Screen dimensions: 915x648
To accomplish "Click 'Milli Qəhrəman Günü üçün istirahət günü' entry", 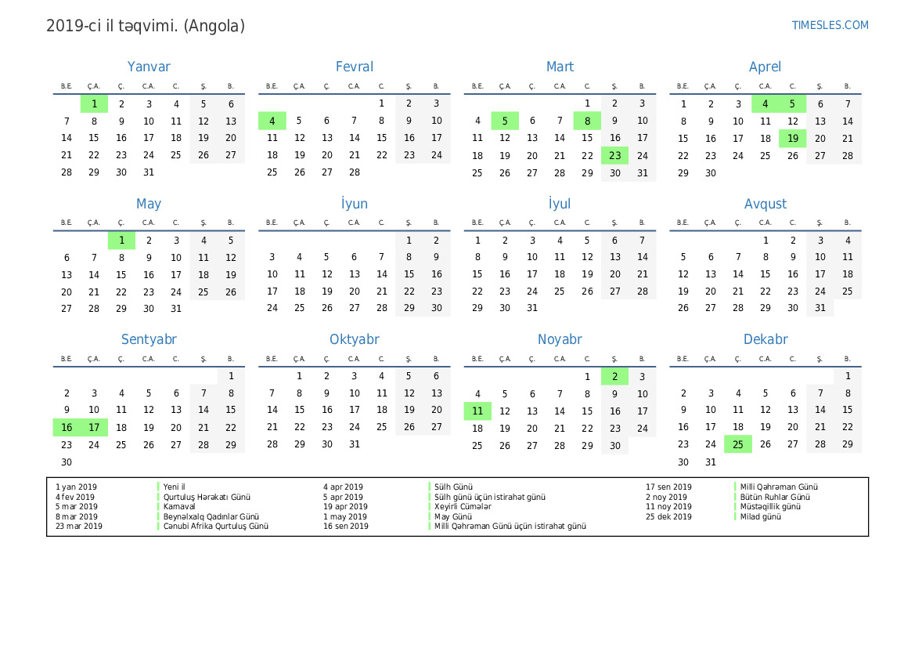I will point(510,526).
